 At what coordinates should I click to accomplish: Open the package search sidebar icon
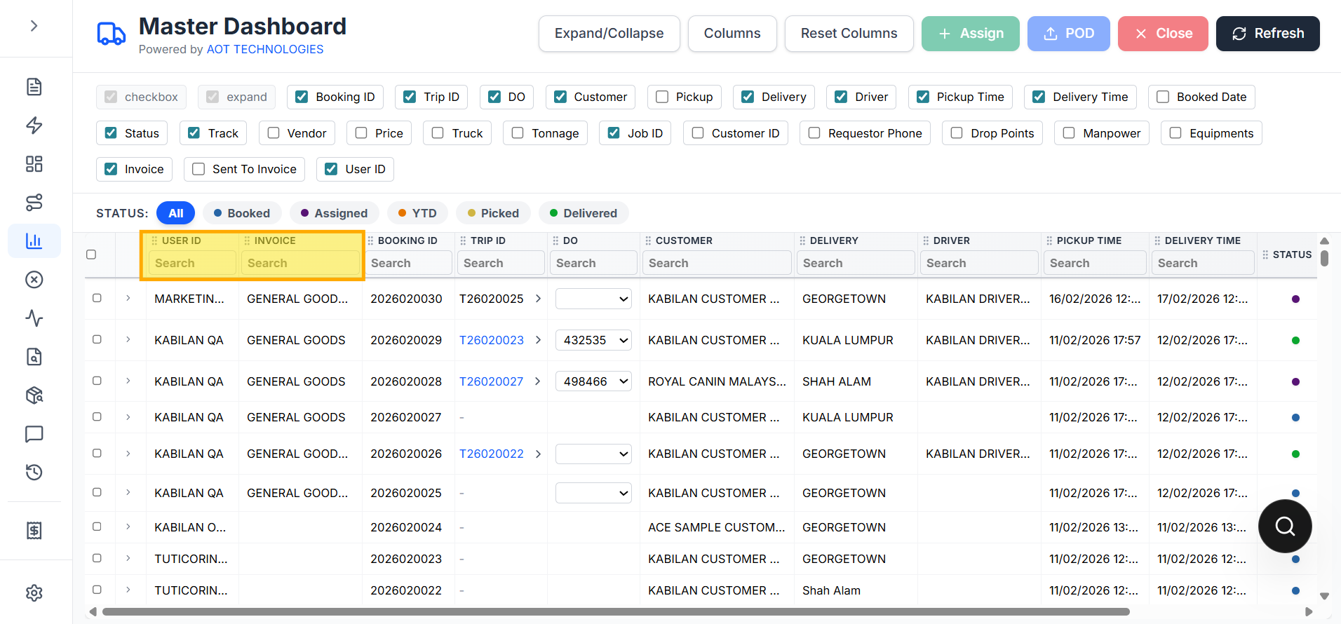(34, 395)
